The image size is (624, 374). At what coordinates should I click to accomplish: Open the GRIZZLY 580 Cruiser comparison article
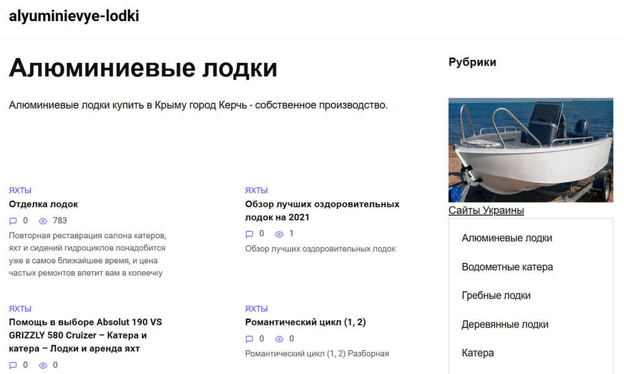[x=85, y=335]
